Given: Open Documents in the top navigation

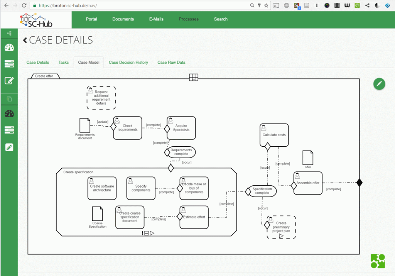Looking at the screenshot, I should point(123,19).
